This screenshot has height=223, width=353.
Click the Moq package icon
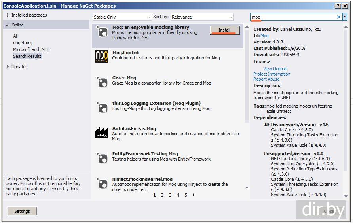click(102, 32)
